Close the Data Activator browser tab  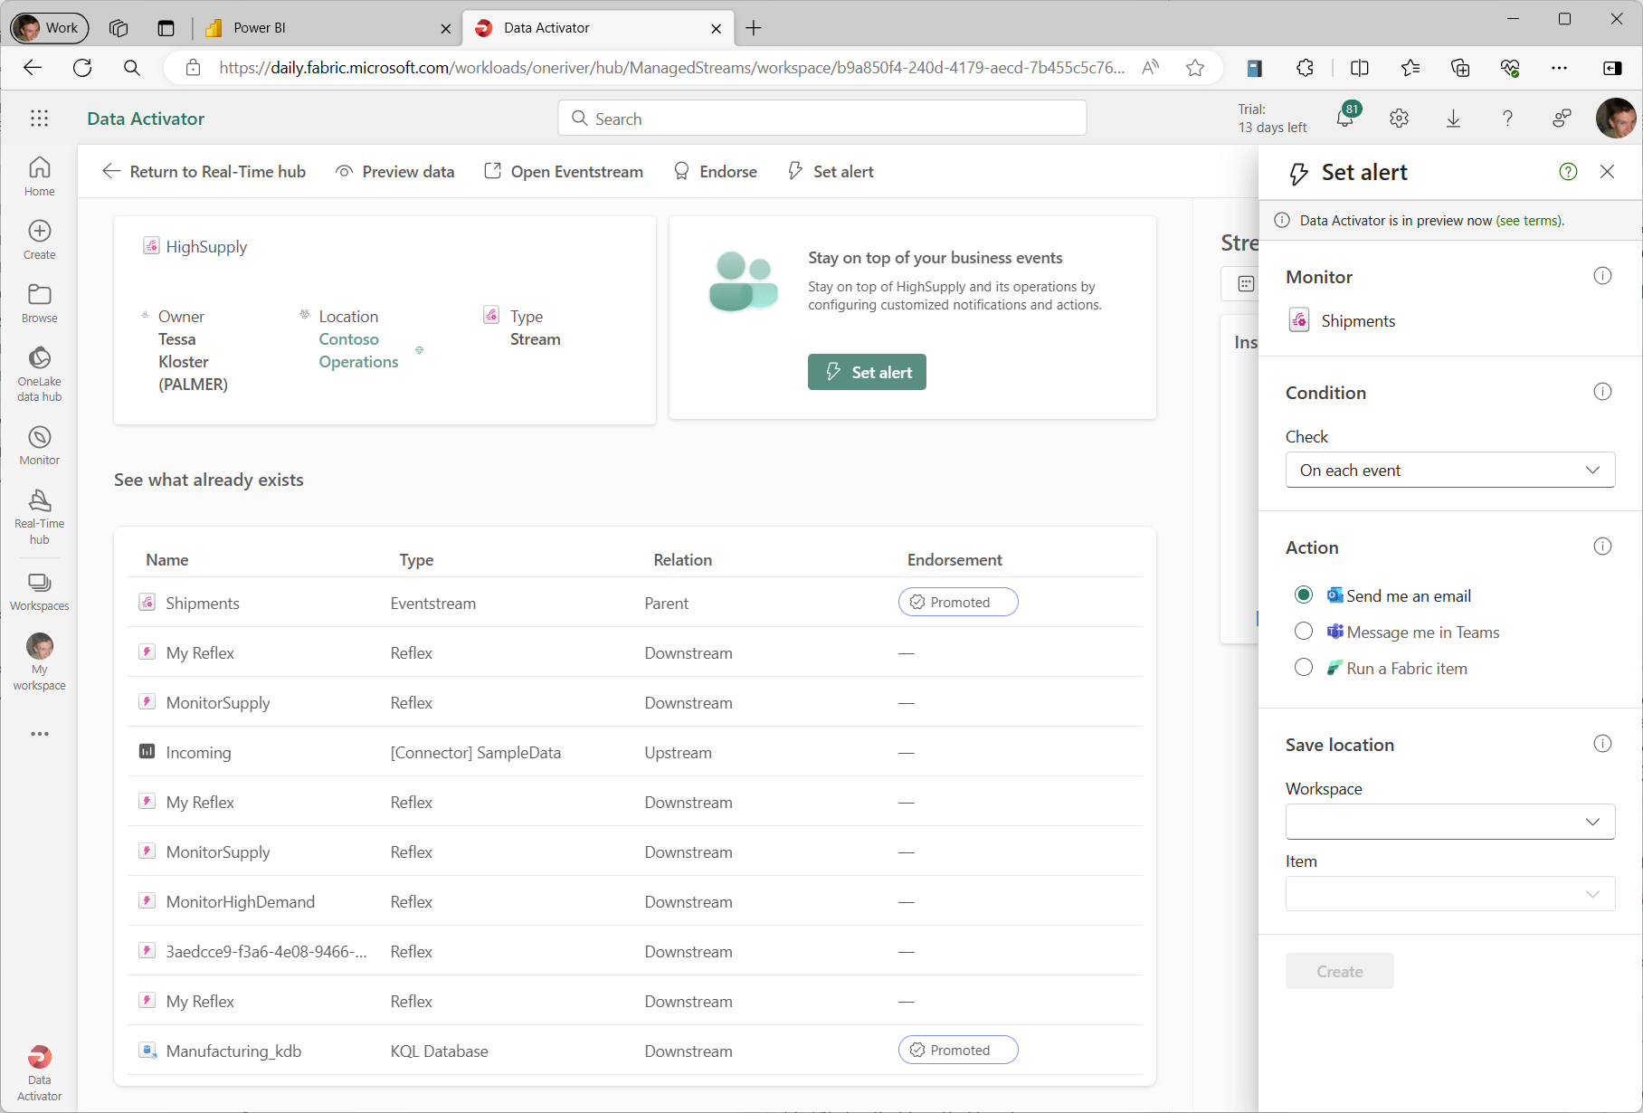click(x=716, y=28)
